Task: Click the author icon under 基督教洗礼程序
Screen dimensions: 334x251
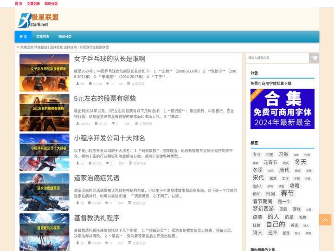Action: 77,243
